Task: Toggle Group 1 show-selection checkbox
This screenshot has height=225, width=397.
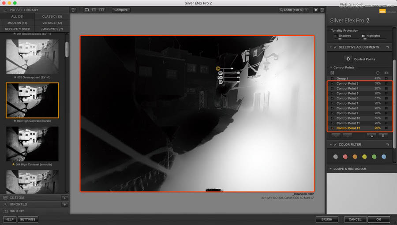Action: tap(386, 79)
